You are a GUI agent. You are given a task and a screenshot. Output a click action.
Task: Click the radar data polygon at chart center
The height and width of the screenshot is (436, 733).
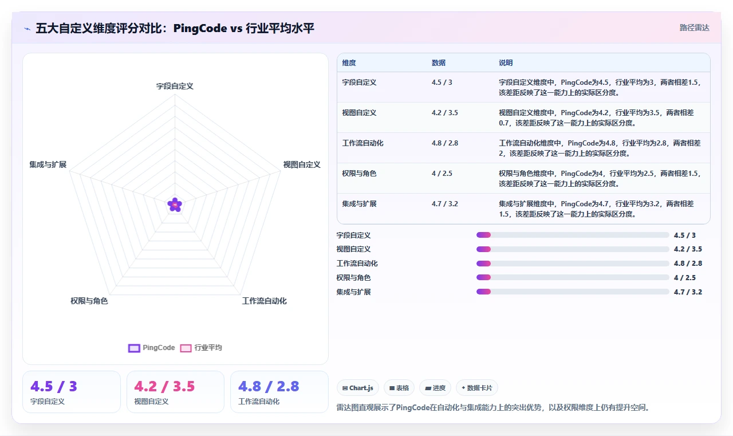coord(175,205)
